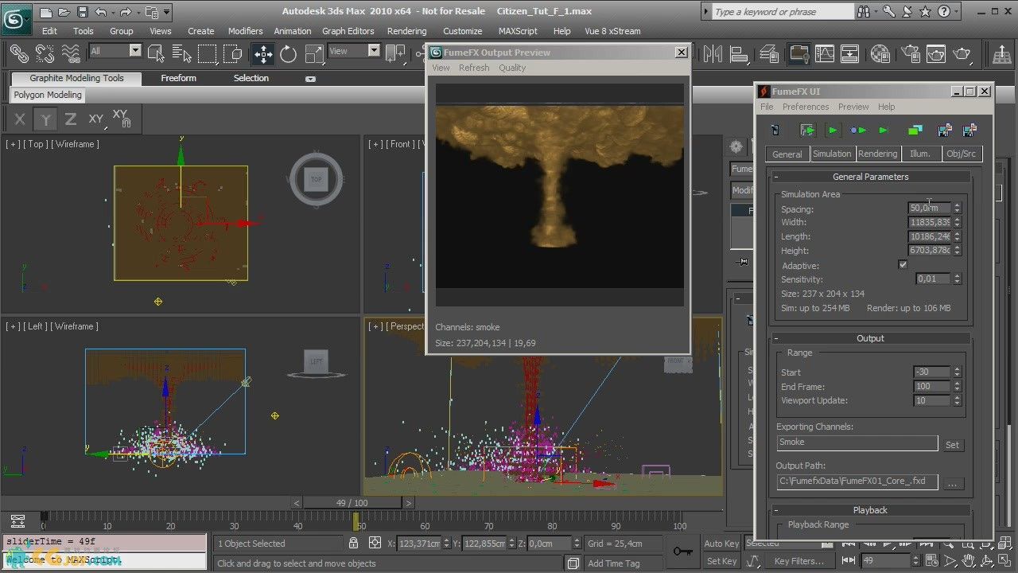Constrain to the XY plane

[96, 119]
